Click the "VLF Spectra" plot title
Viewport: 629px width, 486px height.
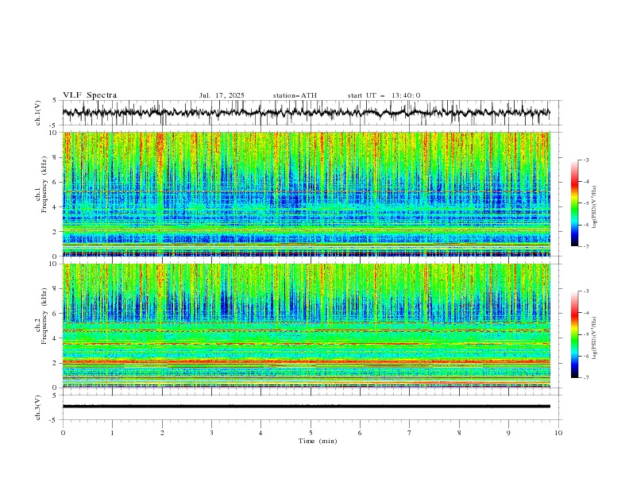click(90, 95)
